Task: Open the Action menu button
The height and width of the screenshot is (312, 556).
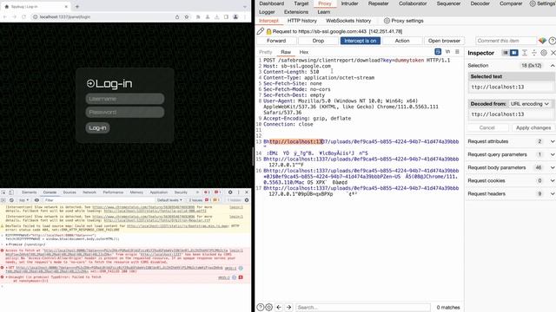Action: click(x=402, y=41)
